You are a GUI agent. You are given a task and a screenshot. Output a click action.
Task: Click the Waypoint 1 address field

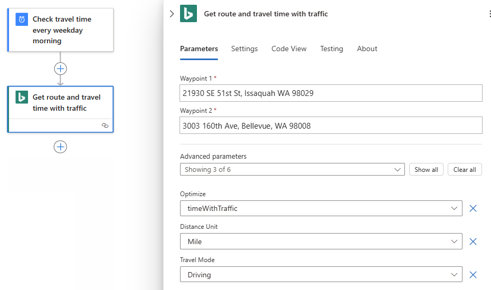331,93
